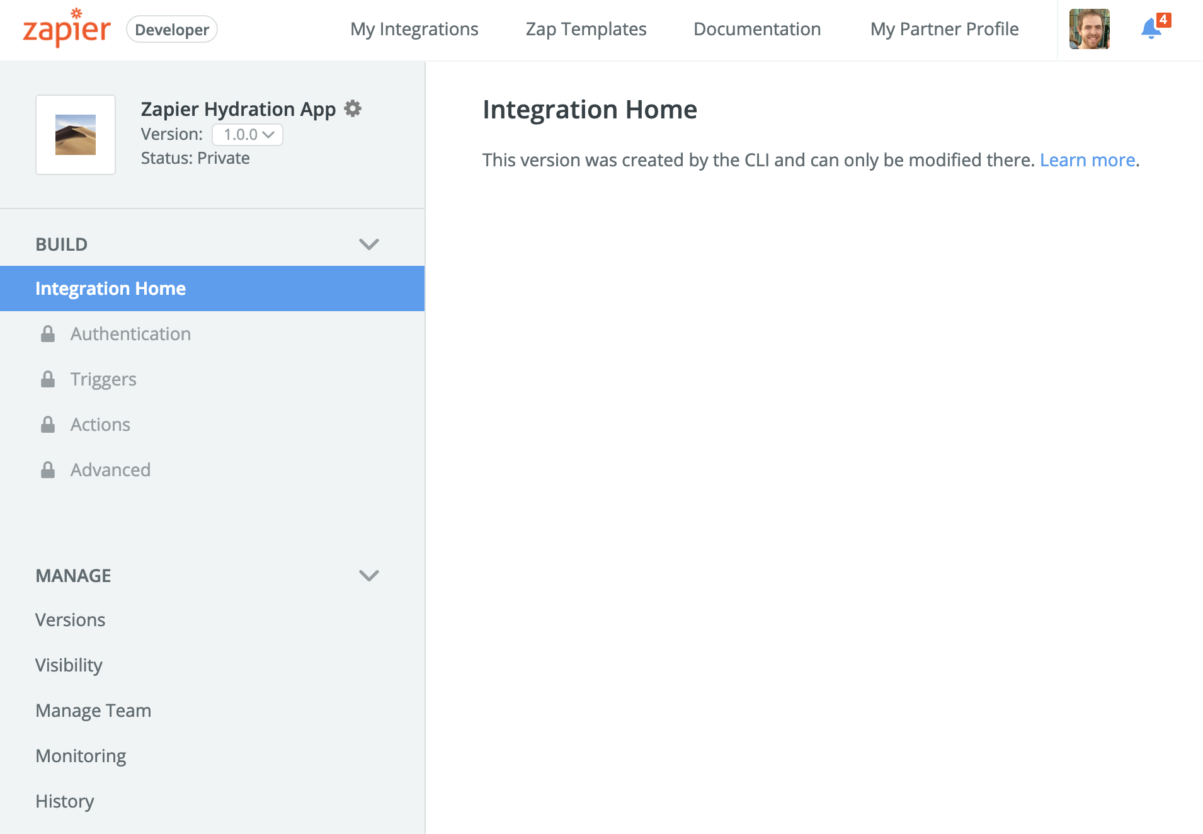This screenshot has height=834, width=1203.
Task: Click the user profile avatar
Action: (1089, 29)
